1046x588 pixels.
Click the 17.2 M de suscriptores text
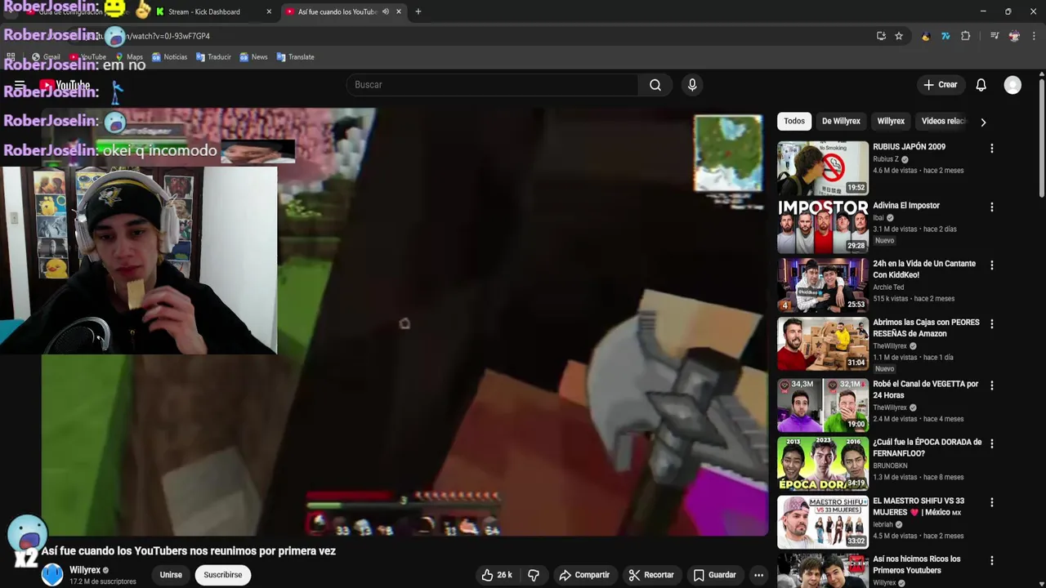(x=103, y=581)
